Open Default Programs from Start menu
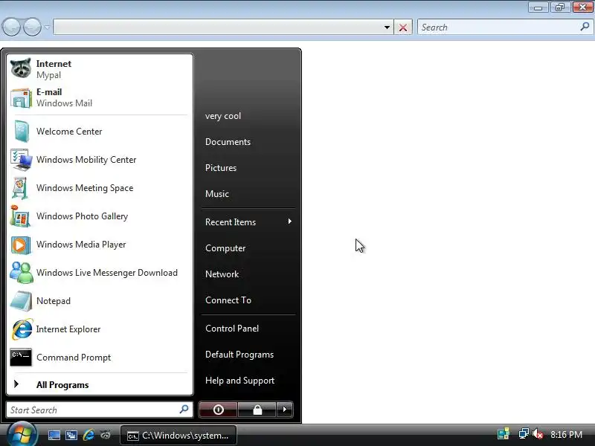The height and width of the screenshot is (446, 595). coord(239,355)
